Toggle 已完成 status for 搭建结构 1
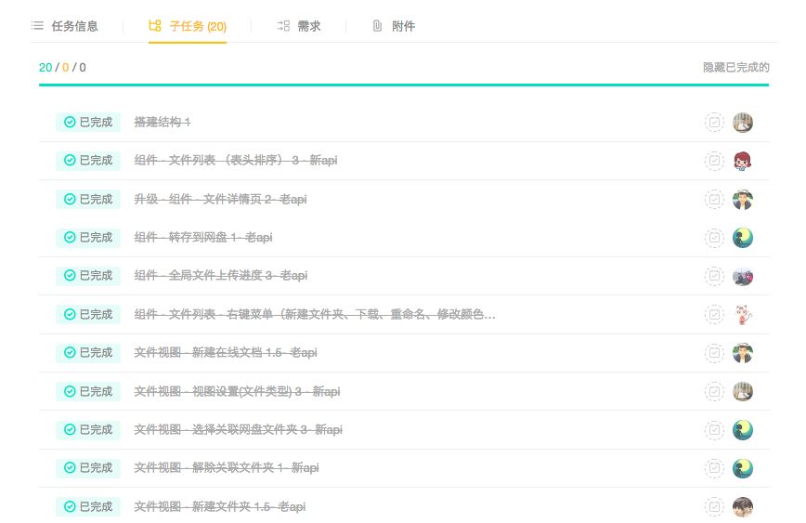This screenshot has height=523, width=806. pos(88,122)
